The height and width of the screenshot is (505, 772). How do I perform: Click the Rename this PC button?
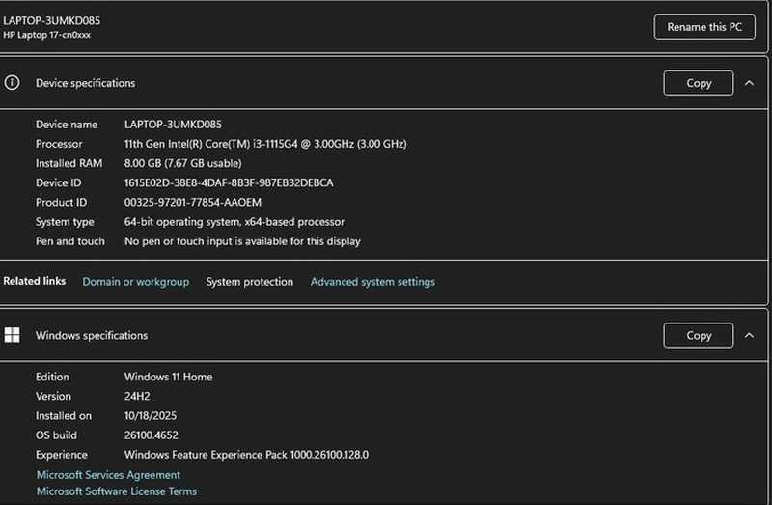click(704, 27)
